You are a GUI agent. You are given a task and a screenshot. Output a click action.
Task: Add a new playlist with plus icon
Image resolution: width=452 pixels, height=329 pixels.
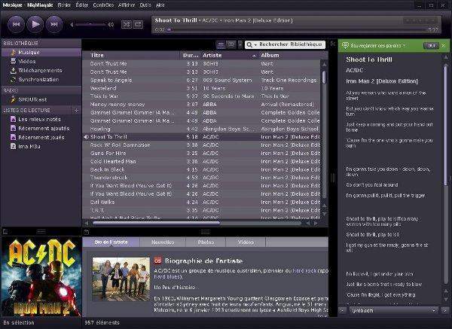[75, 110]
